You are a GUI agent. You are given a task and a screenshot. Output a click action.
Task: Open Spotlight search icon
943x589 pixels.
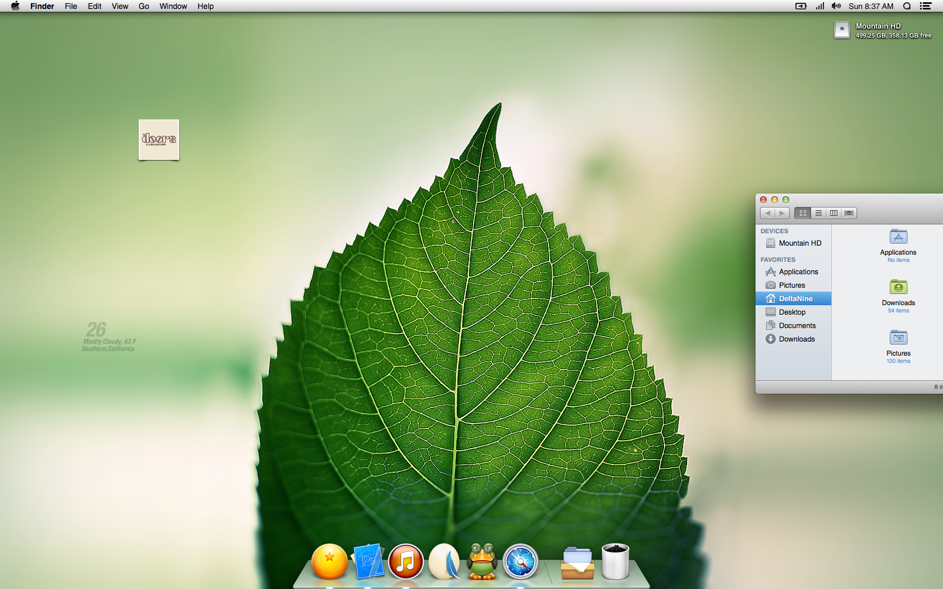click(x=907, y=6)
